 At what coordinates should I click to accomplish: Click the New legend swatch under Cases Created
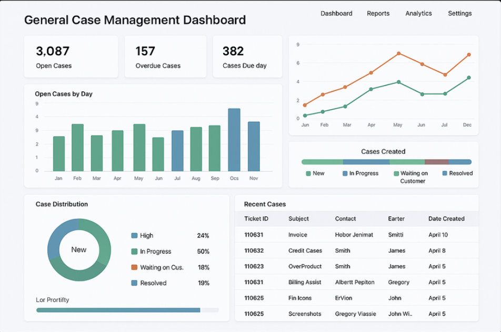[x=308, y=173]
